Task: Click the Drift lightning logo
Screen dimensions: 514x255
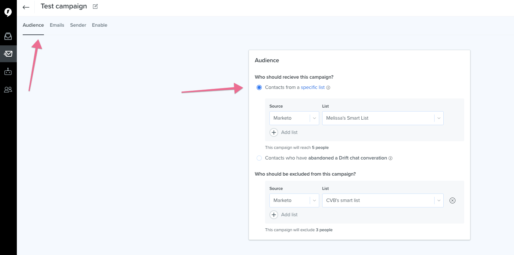Action: click(x=8, y=12)
